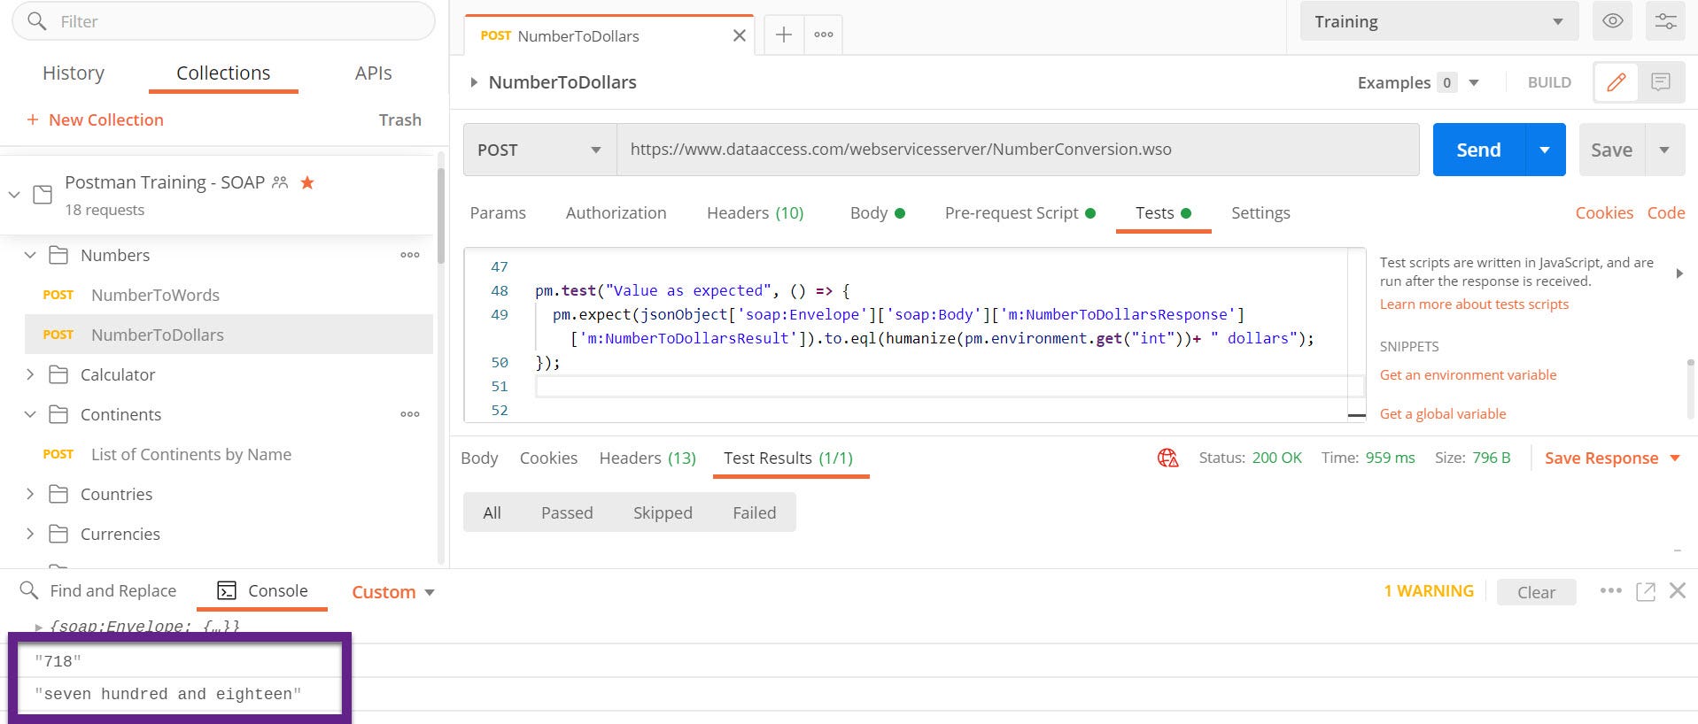Open the environment quick look eye icon
This screenshot has width=1698, height=724.
pos(1612,21)
